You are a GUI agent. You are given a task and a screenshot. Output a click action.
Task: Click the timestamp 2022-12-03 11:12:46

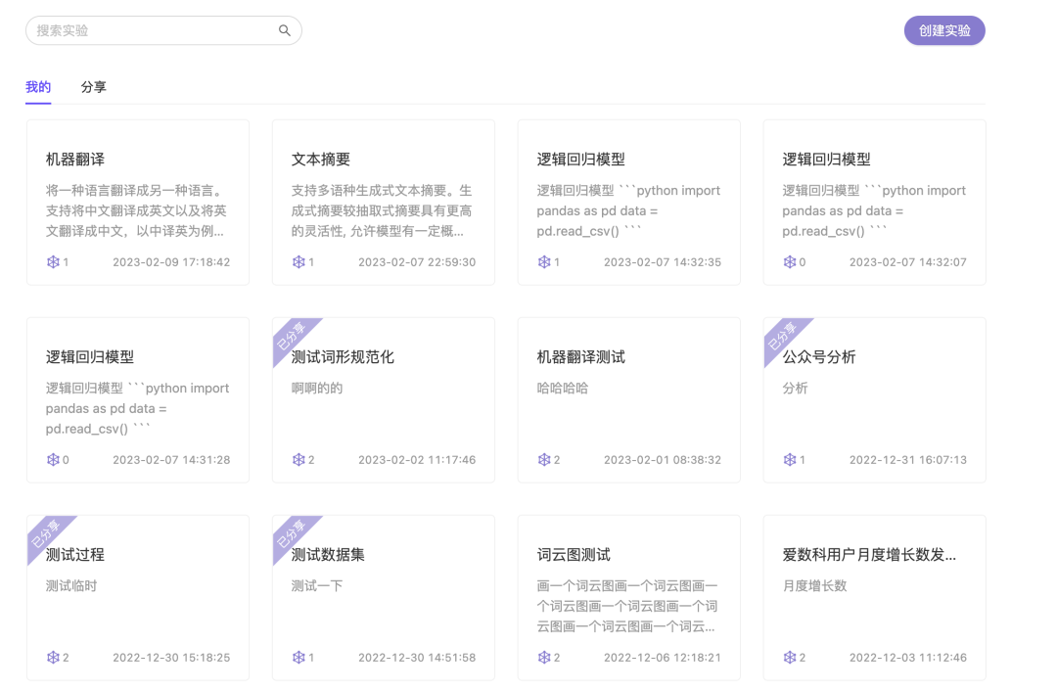(x=907, y=657)
